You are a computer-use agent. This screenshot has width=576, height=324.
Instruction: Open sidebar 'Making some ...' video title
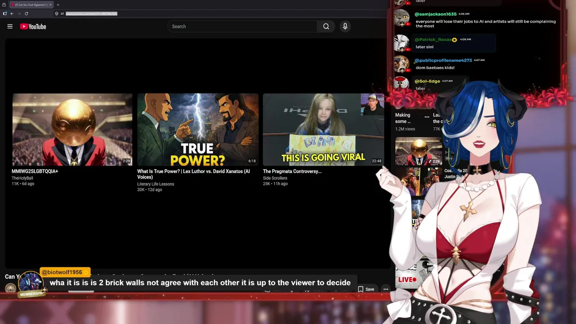403,118
